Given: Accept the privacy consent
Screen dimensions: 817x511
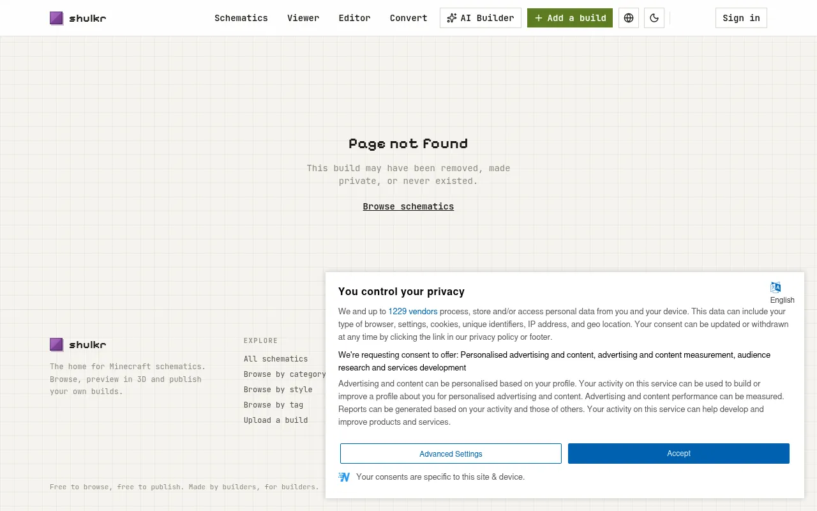Looking at the screenshot, I should click(x=678, y=454).
